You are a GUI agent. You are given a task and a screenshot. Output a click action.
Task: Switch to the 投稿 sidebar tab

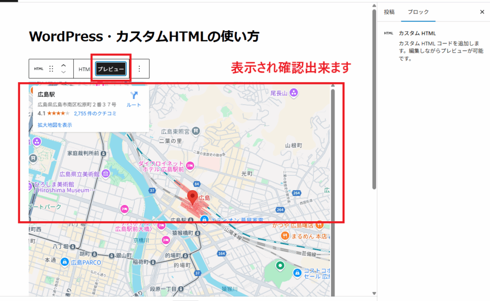point(389,12)
